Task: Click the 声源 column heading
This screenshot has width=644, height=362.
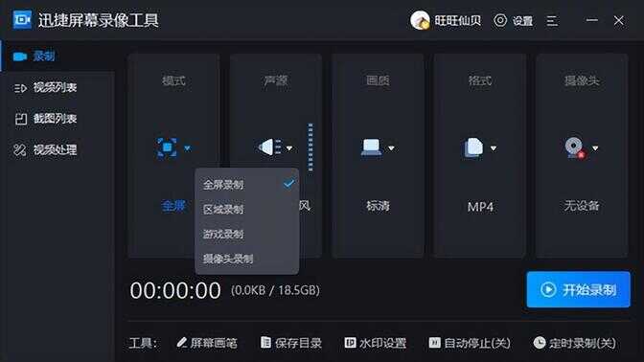Action: click(x=276, y=80)
